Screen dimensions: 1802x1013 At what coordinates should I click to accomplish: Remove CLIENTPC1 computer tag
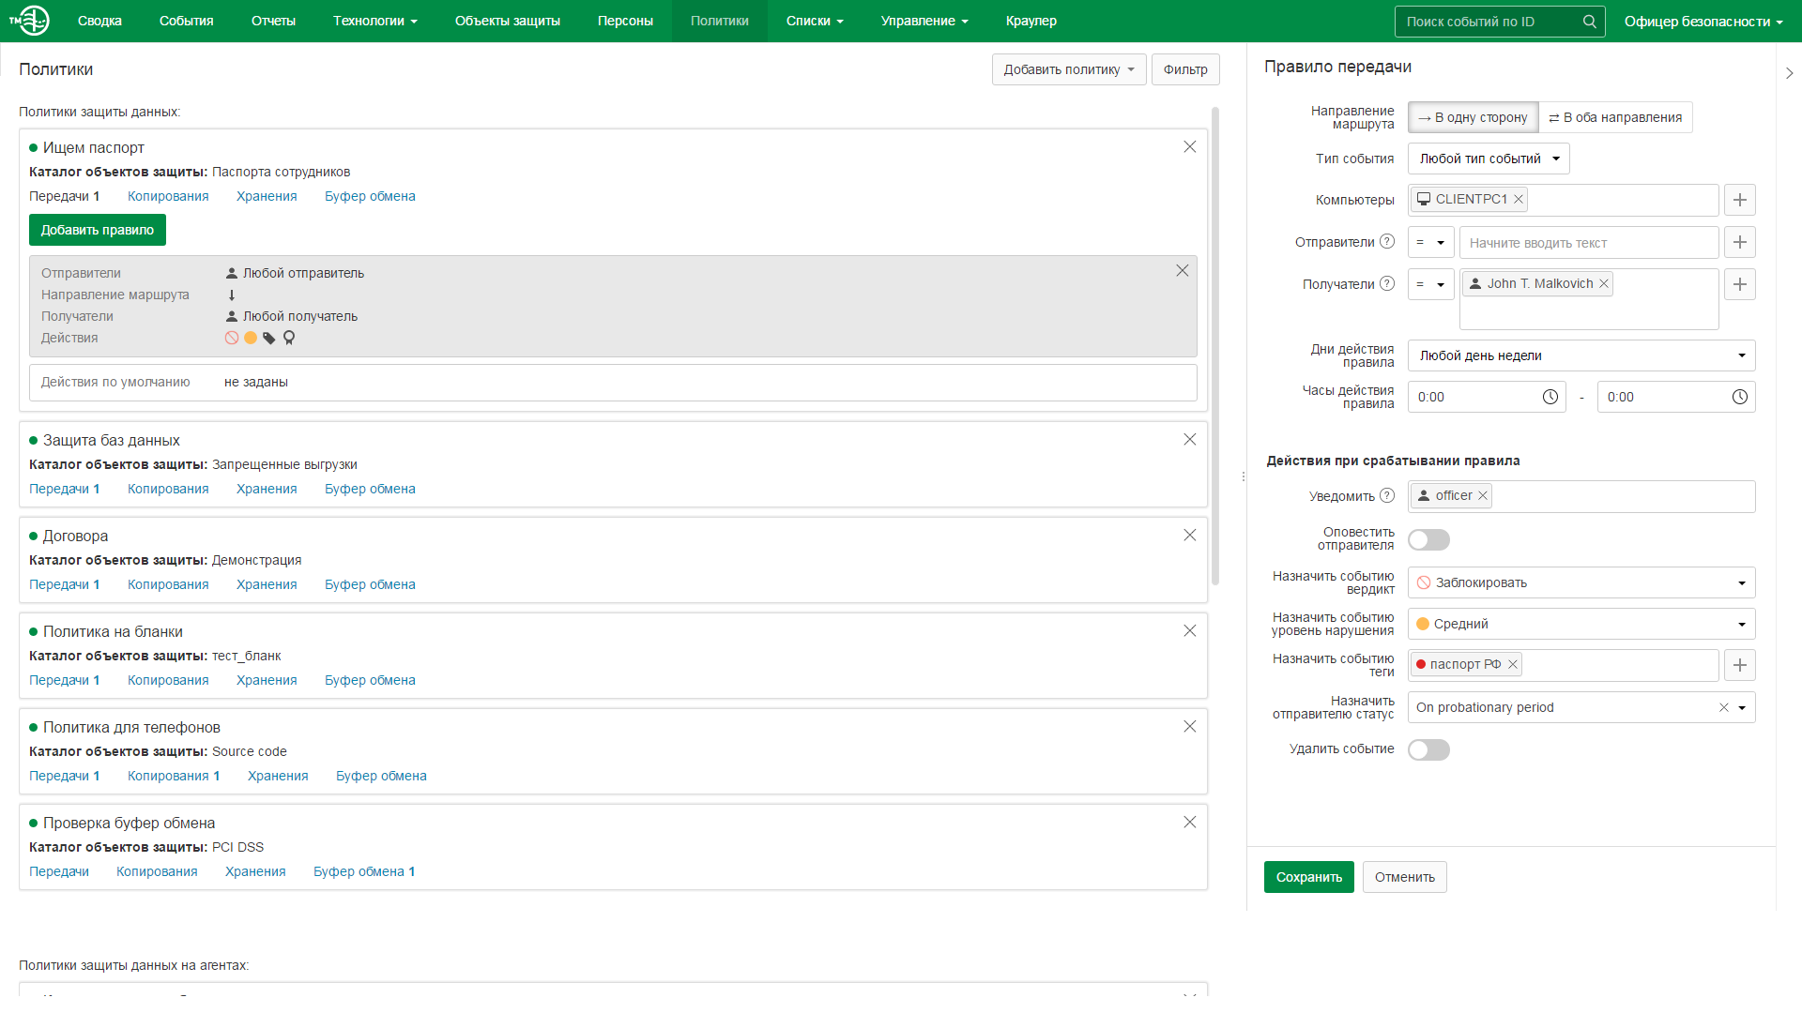(1518, 199)
